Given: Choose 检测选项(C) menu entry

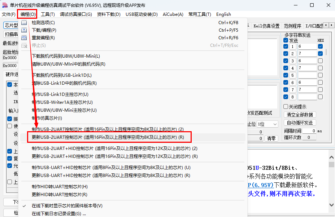Looking at the screenshot, I should (x=133, y=22).
